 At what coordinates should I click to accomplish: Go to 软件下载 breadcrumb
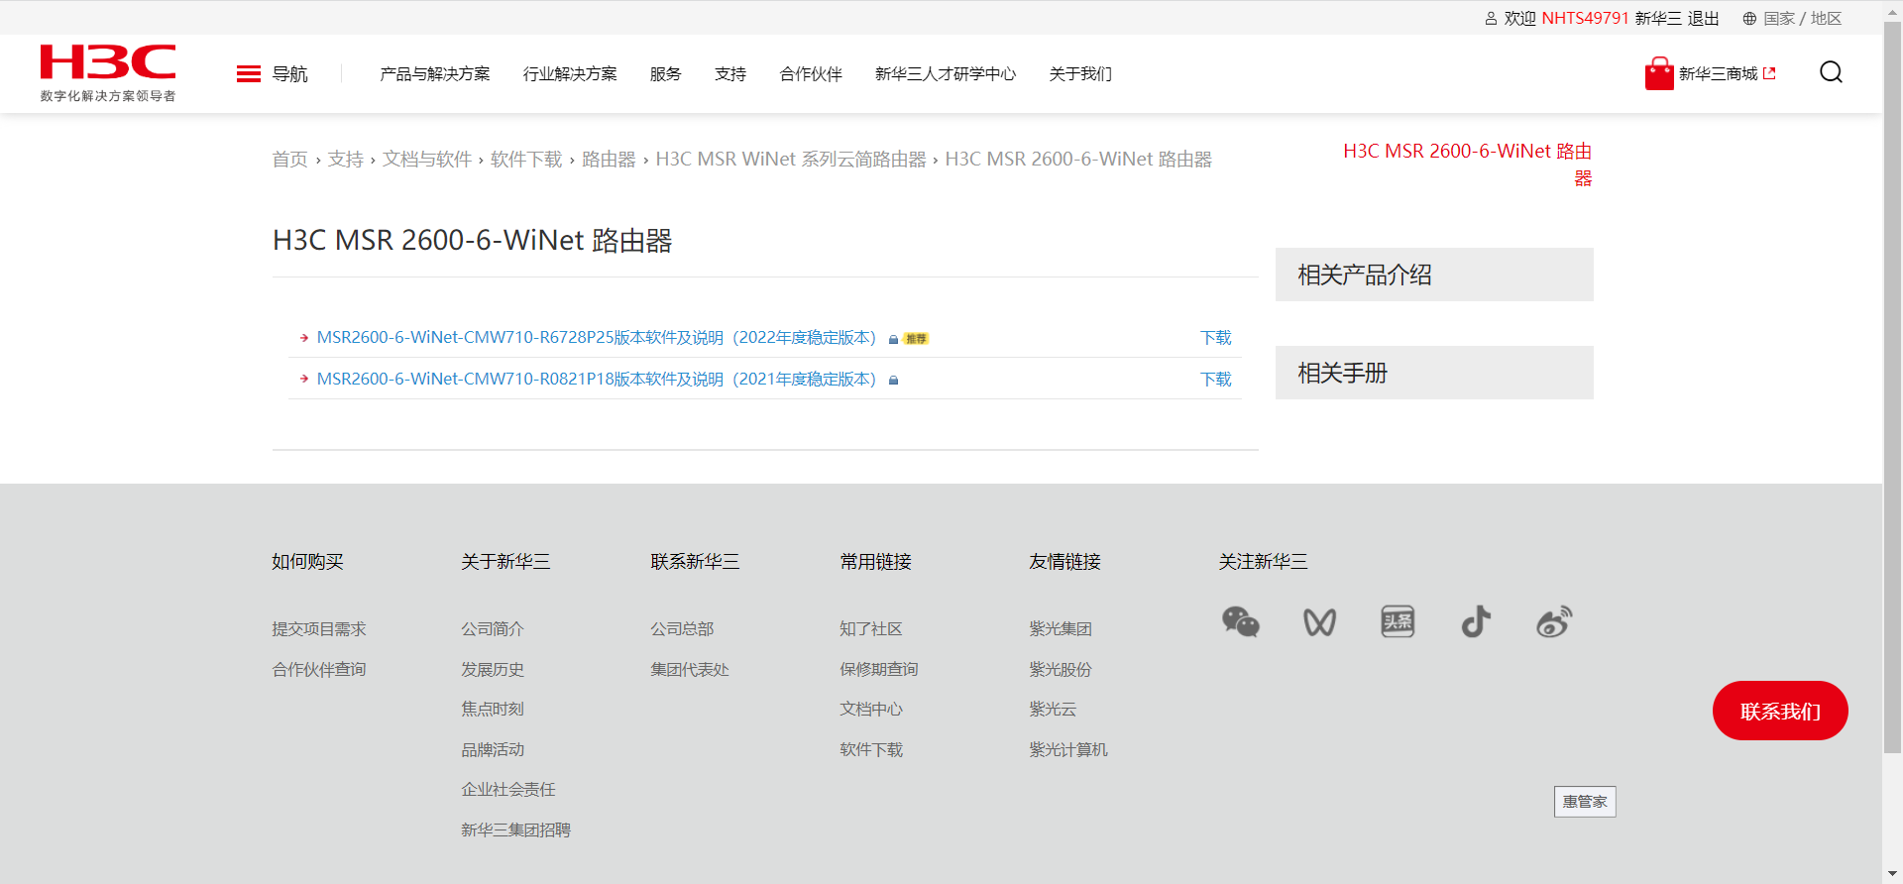[526, 160]
